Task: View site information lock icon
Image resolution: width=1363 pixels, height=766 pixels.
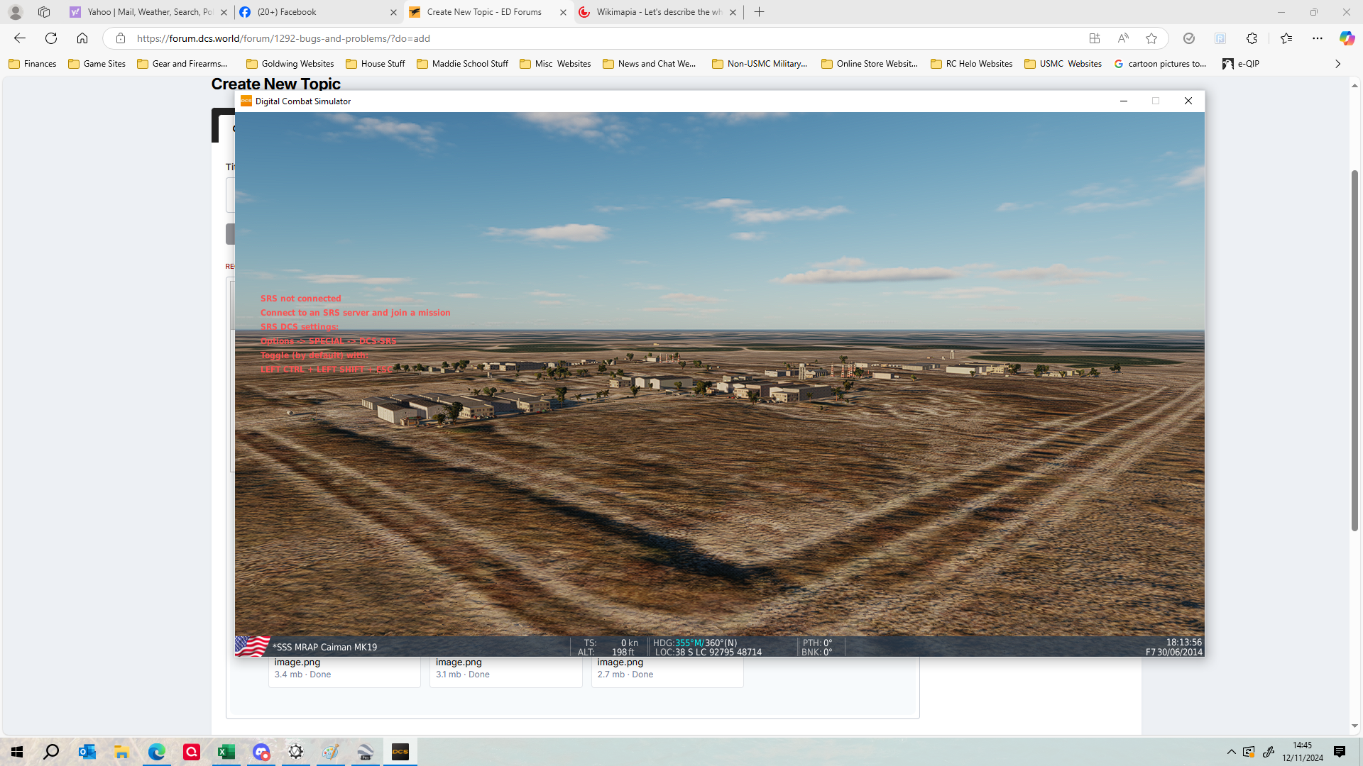Action: tap(121, 38)
